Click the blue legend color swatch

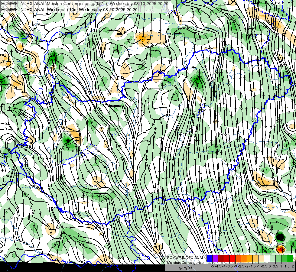pyautogui.click(x=210, y=258)
